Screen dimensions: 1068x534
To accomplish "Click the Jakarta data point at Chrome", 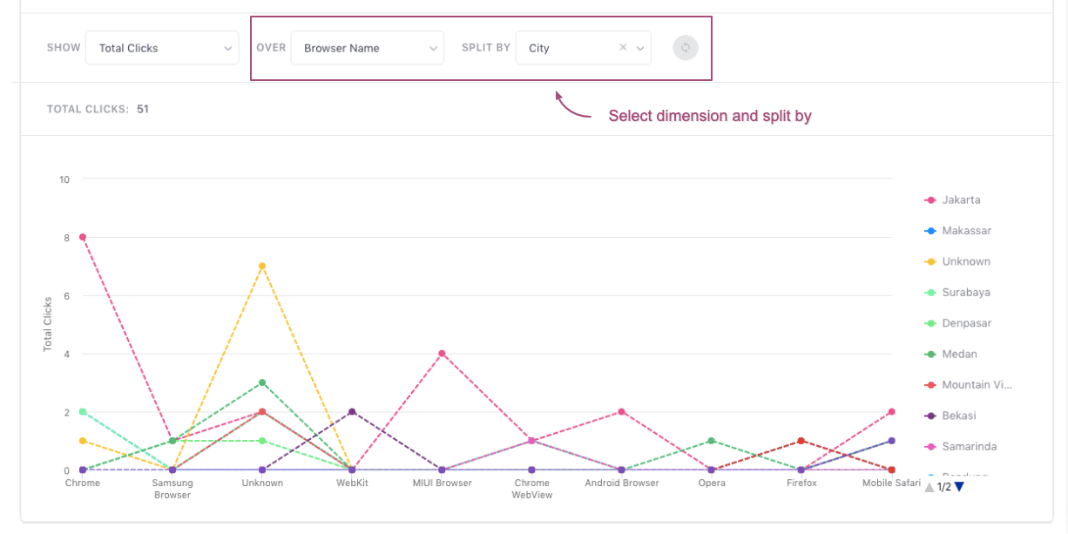I will click(x=83, y=237).
